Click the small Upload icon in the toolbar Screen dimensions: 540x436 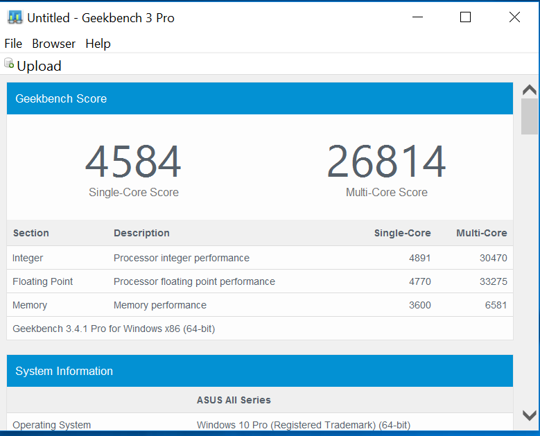pos(9,64)
